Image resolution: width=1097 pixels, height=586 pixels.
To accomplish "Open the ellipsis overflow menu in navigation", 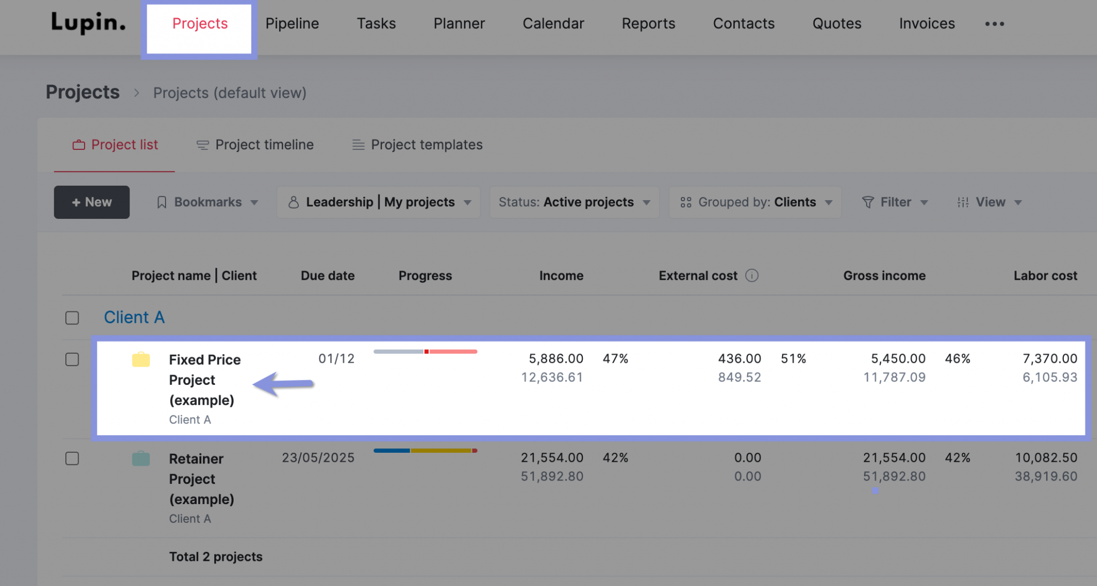I will coord(995,24).
